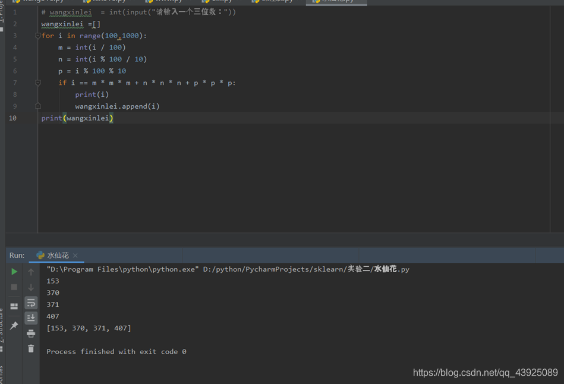Click console output '370'

pyautogui.click(x=53, y=293)
